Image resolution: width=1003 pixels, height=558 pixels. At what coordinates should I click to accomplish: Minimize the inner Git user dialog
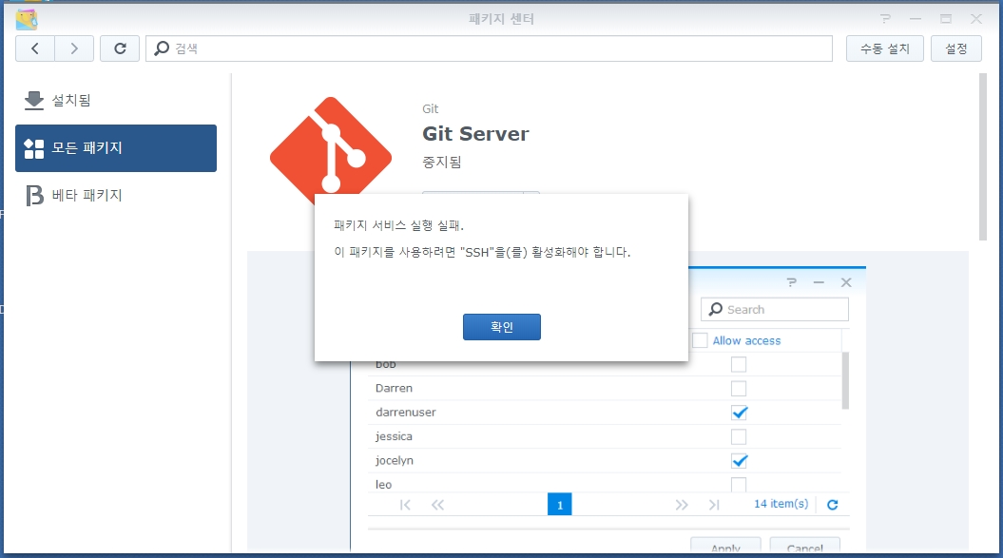point(819,282)
